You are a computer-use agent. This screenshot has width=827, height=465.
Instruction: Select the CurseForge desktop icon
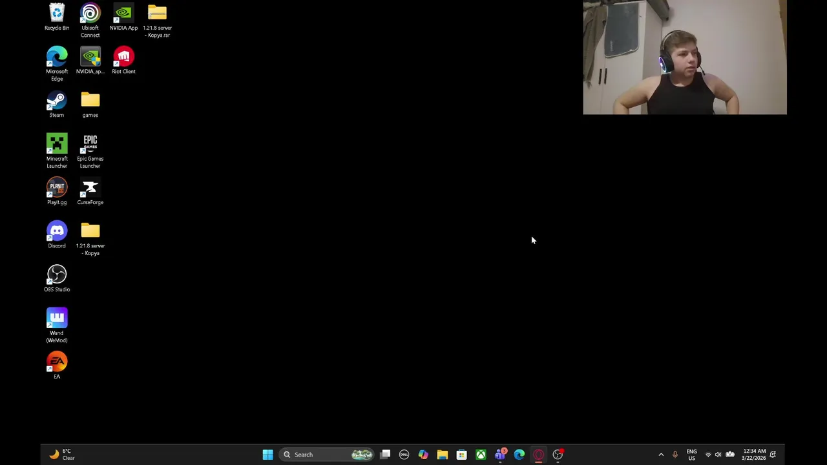point(90,192)
